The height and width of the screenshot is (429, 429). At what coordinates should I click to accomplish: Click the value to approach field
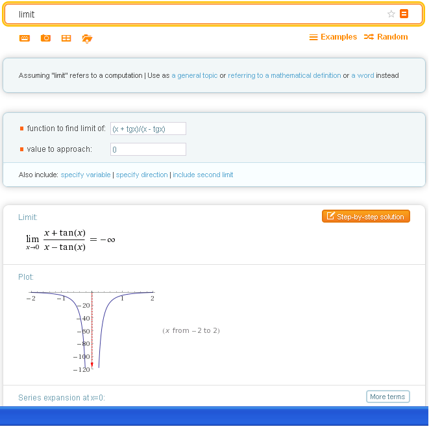pyautogui.click(x=148, y=149)
